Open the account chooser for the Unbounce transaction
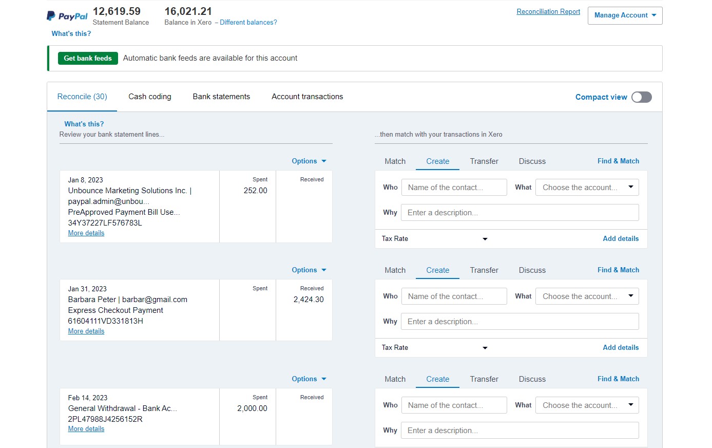 click(x=587, y=188)
